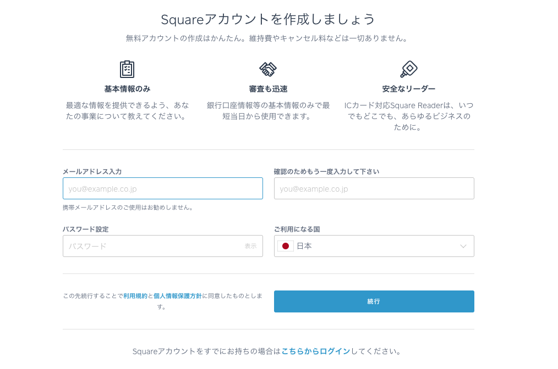
Task: Click the note 携帯メールアドレスのご使用はお勧めしません。
Action: (x=128, y=208)
